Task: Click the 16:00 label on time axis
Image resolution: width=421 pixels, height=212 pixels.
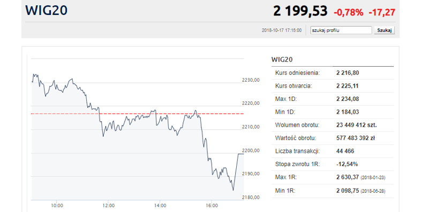Action: pos(212,206)
